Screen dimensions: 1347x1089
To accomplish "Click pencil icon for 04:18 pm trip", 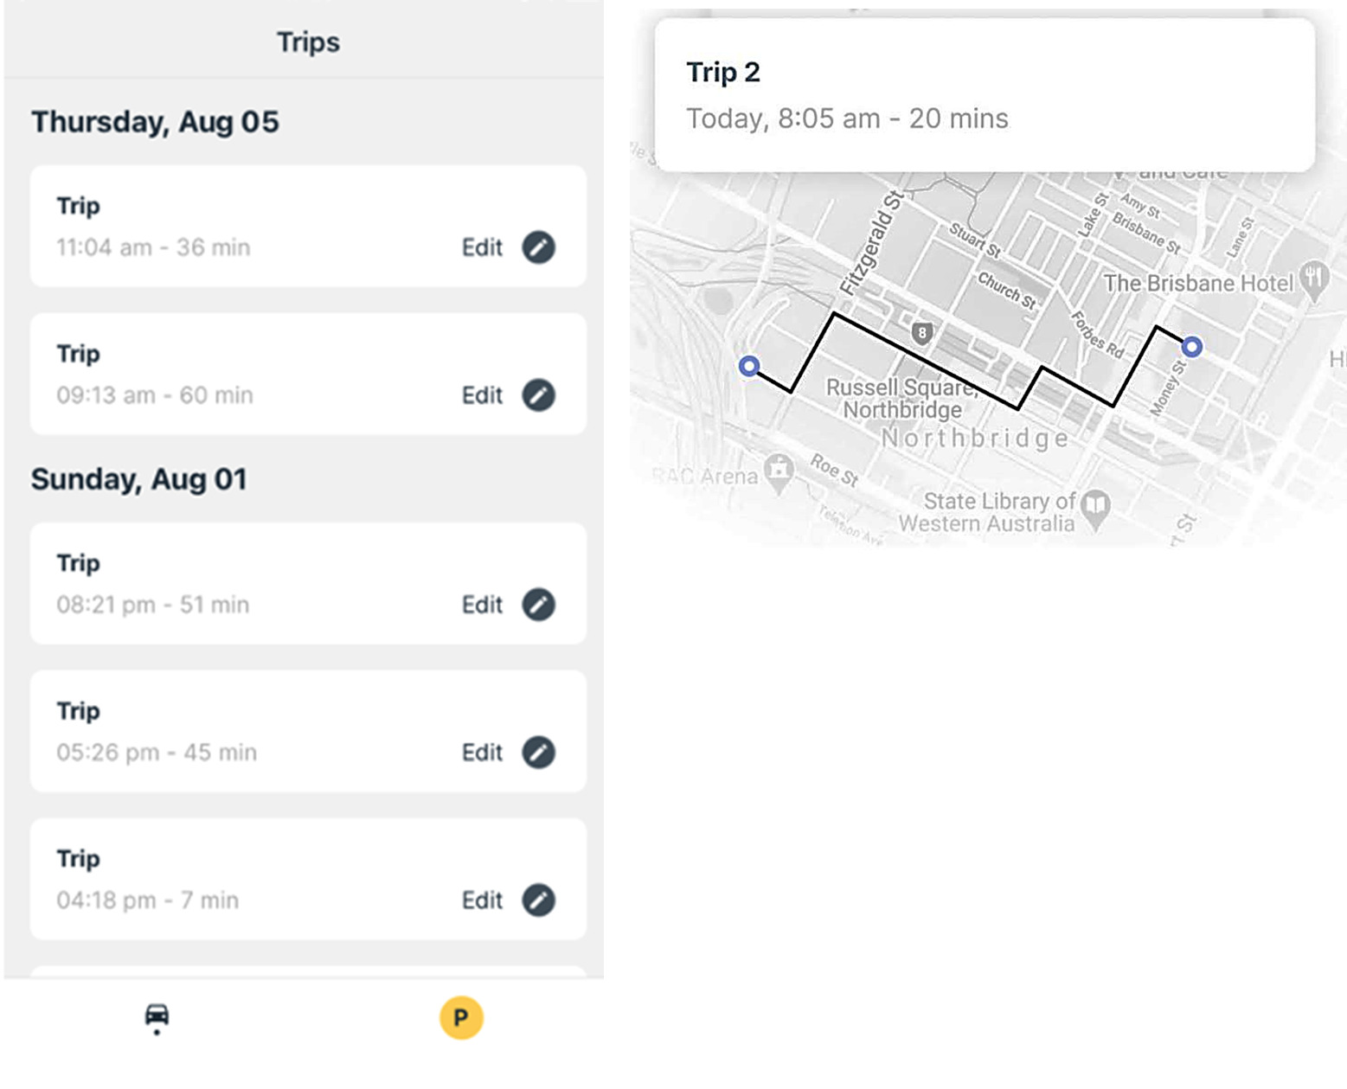I will pyautogui.click(x=538, y=900).
